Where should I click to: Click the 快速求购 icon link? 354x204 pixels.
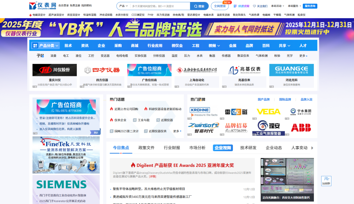click(x=242, y=6)
